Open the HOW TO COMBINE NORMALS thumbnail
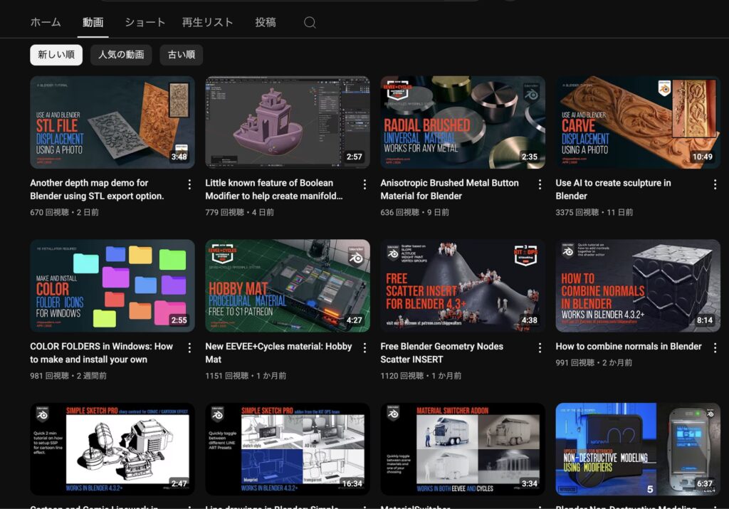Image resolution: width=729 pixels, height=509 pixels. pyautogui.click(x=638, y=285)
